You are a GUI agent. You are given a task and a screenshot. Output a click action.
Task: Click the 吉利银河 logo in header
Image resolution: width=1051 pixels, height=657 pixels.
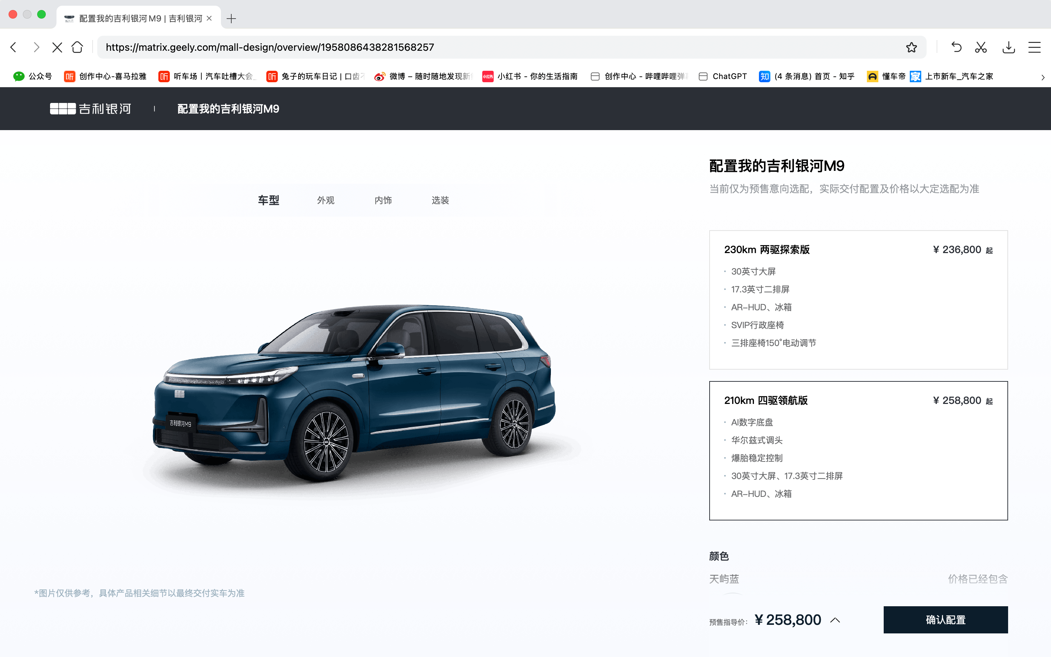(90, 109)
